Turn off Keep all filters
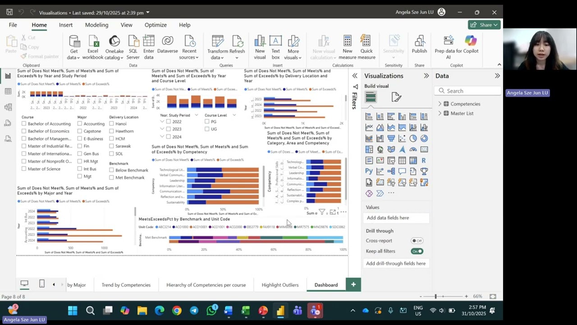The height and width of the screenshot is (325, 577). coord(417,251)
